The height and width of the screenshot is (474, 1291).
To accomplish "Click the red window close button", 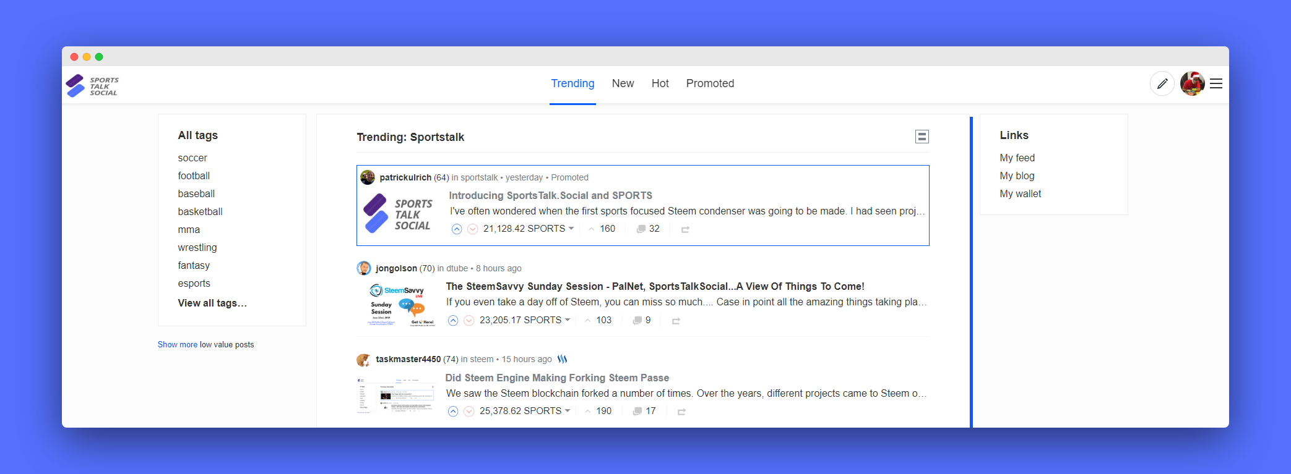I will point(74,57).
